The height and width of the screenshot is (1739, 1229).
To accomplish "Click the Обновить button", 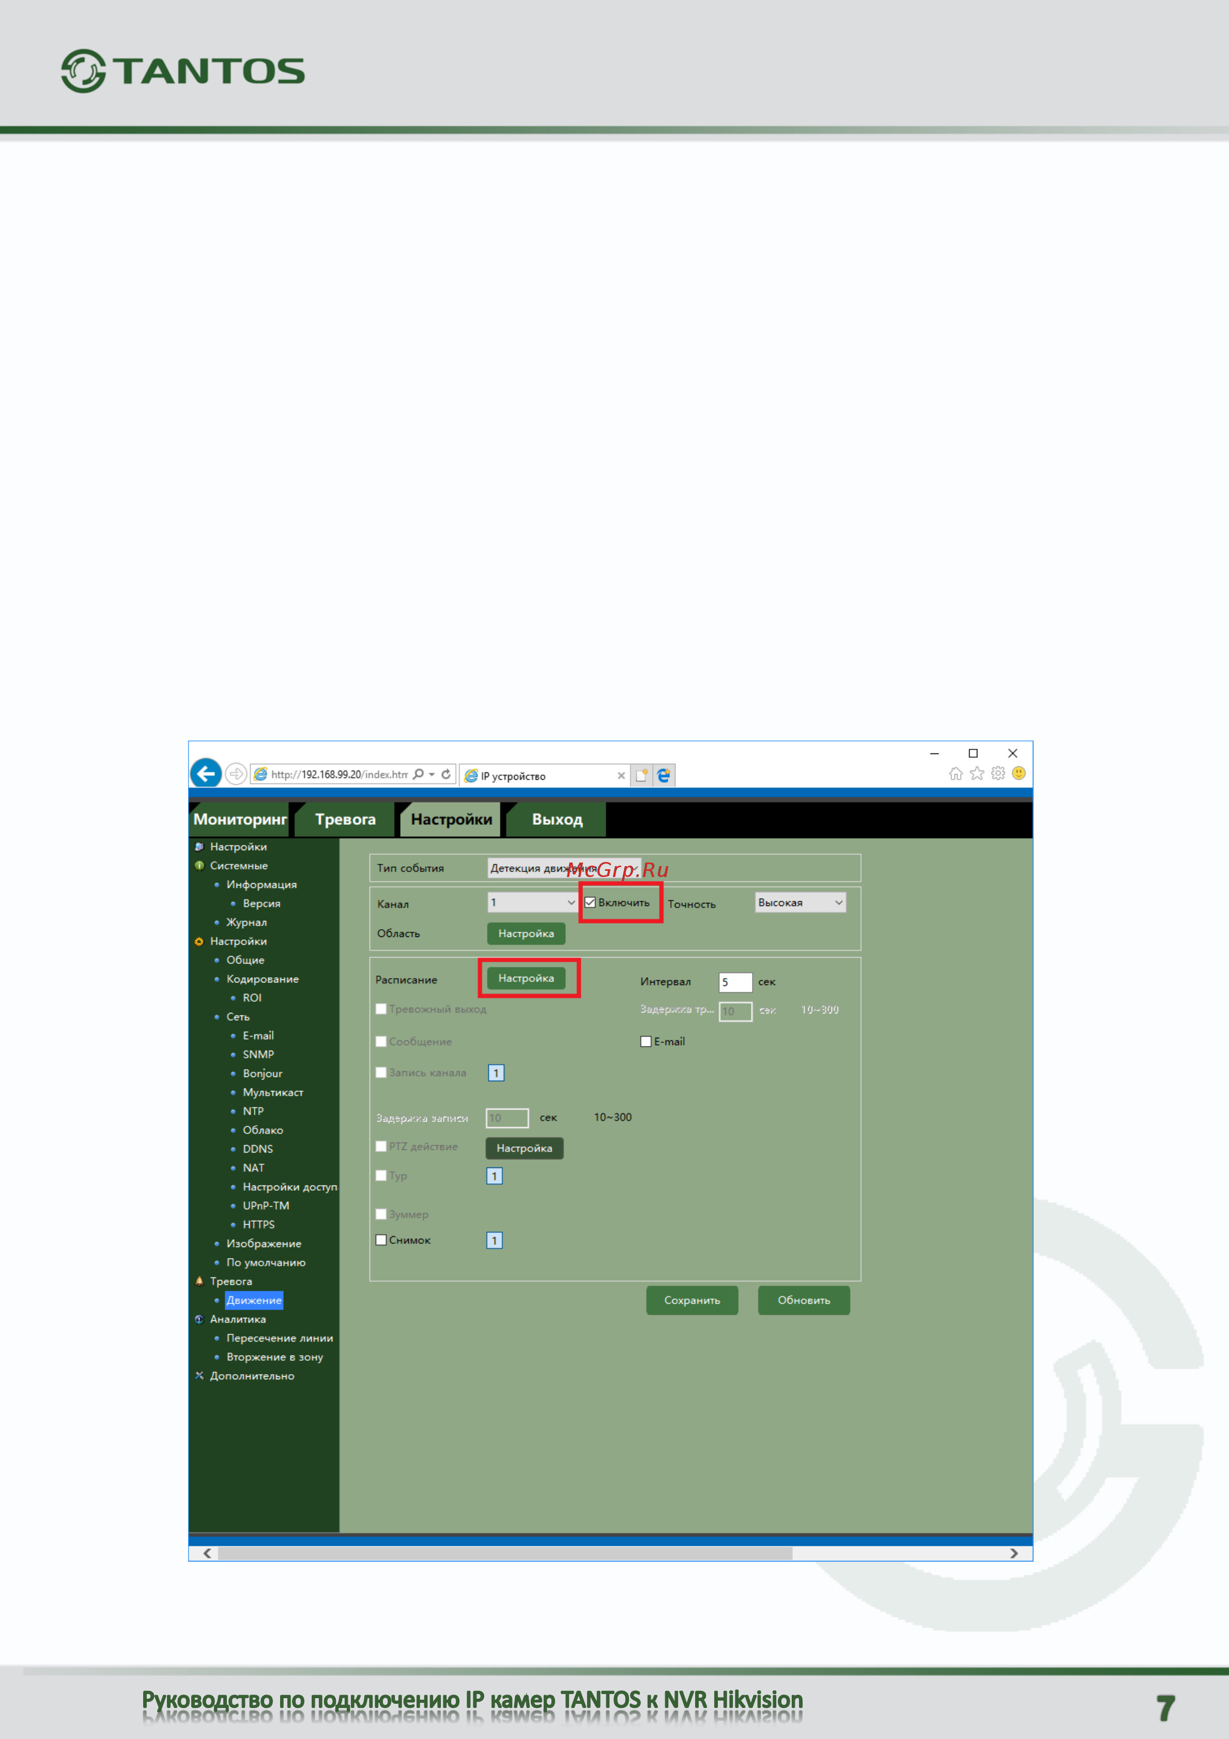I will pyautogui.click(x=804, y=1300).
